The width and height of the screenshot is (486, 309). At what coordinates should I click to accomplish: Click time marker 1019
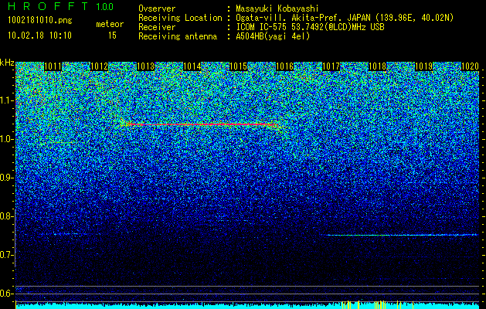[x=423, y=66]
